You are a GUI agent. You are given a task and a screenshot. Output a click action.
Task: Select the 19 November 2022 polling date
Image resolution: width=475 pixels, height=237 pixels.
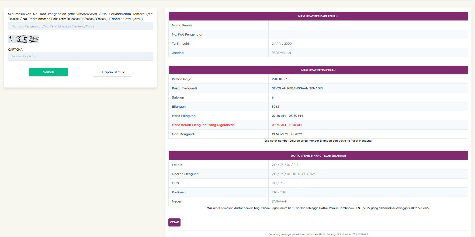(x=287, y=134)
